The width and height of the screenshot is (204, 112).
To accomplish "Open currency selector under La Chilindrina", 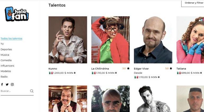I will click(116, 73).
